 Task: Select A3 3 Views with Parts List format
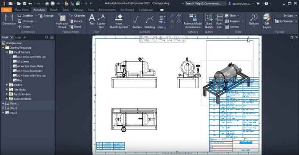tap(30, 57)
